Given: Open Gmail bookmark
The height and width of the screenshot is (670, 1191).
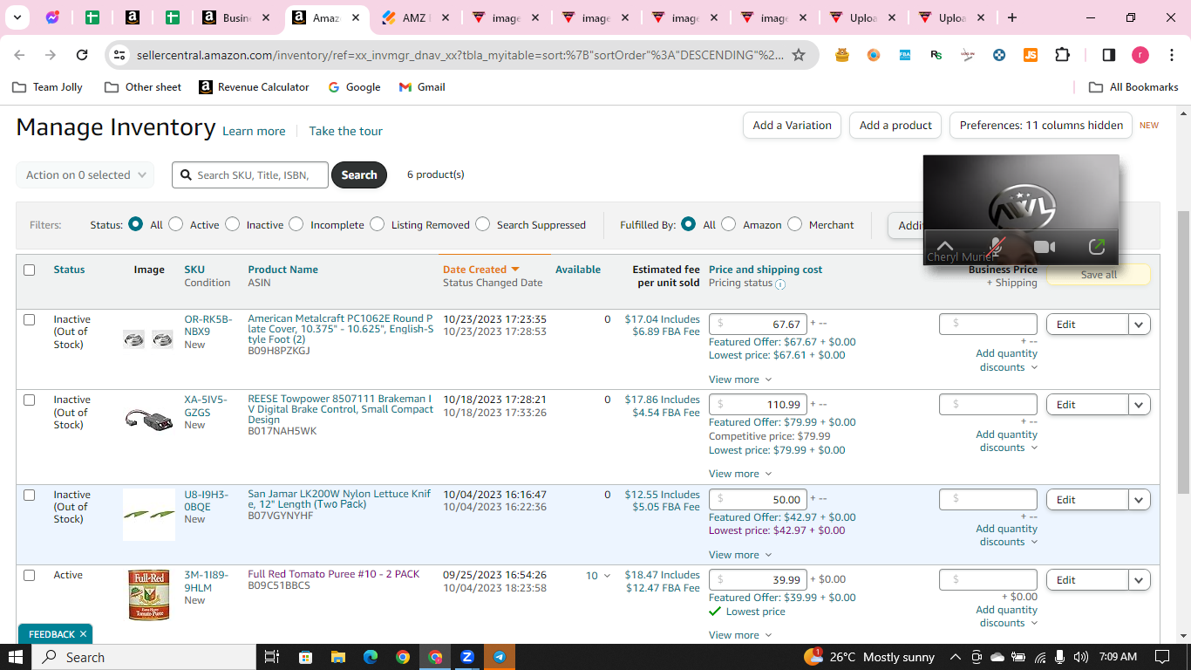Looking at the screenshot, I should 422,87.
